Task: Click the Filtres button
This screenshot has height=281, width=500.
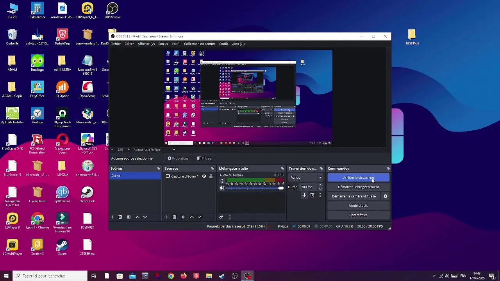Action: tap(204, 158)
